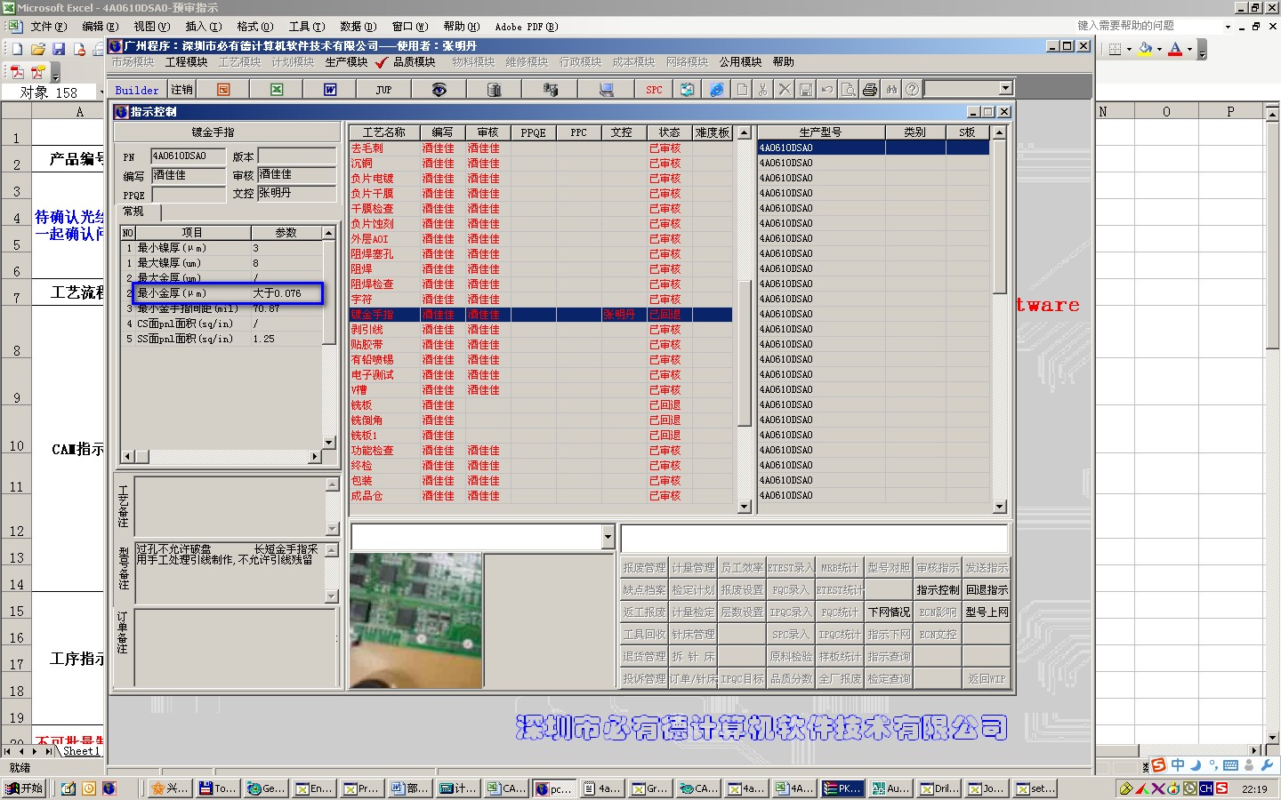The image size is (1281, 800).
Task: Select the 电子测试 process row
Action: pos(541,375)
